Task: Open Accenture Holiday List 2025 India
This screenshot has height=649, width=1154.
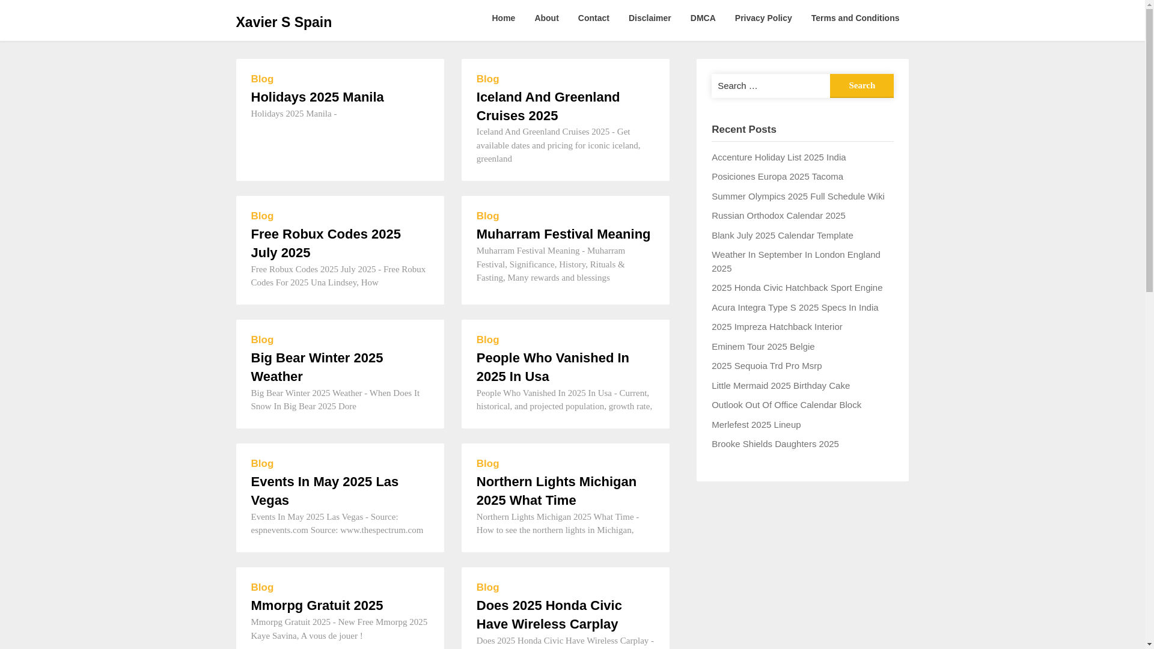Action: coord(778,157)
